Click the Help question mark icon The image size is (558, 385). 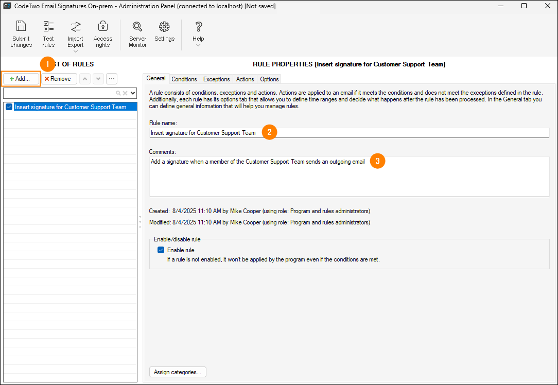tap(198, 27)
